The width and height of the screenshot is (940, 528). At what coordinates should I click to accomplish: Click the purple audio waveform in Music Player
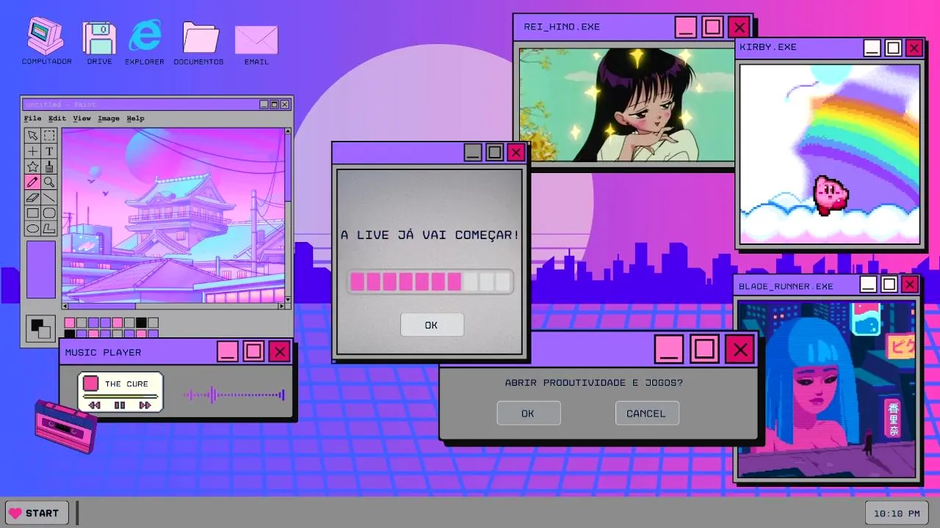pos(234,395)
